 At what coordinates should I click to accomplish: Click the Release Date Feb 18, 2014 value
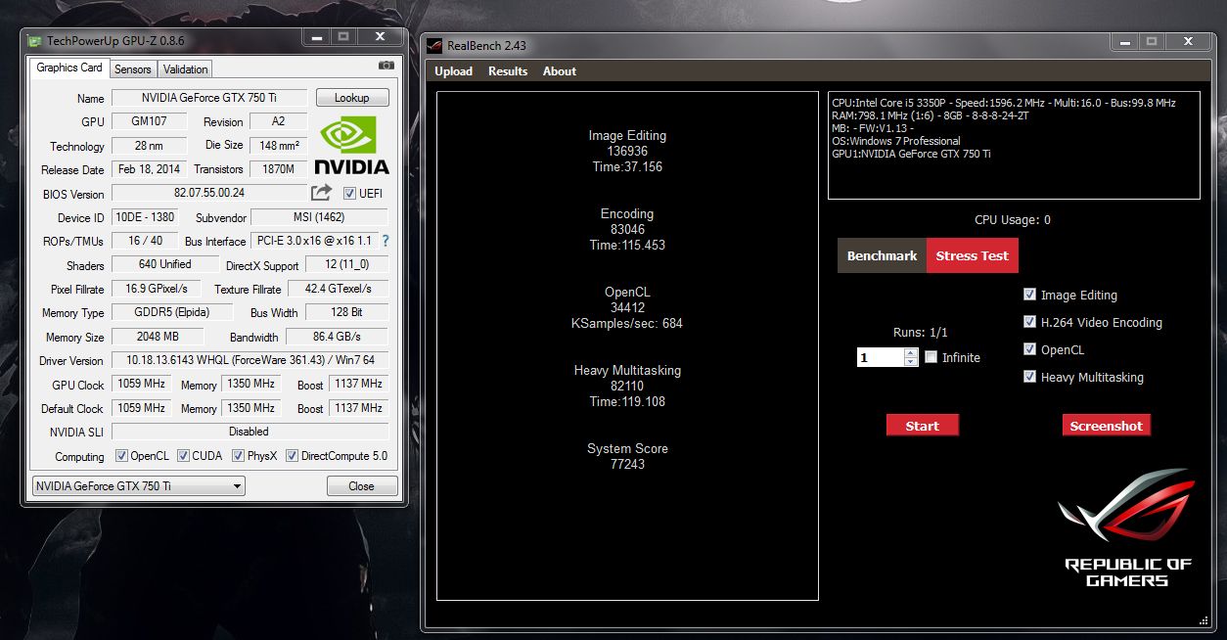150,169
